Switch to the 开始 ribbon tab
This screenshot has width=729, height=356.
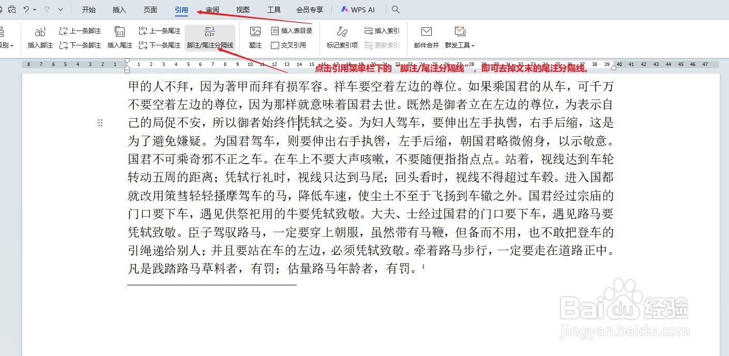point(88,9)
